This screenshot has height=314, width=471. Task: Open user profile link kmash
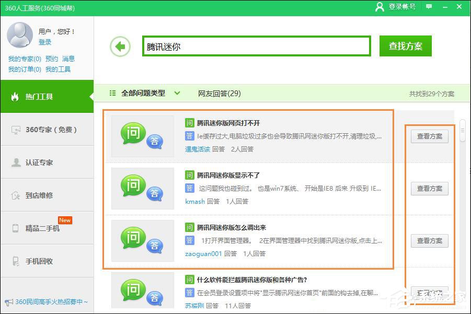pyautogui.click(x=194, y=202)
